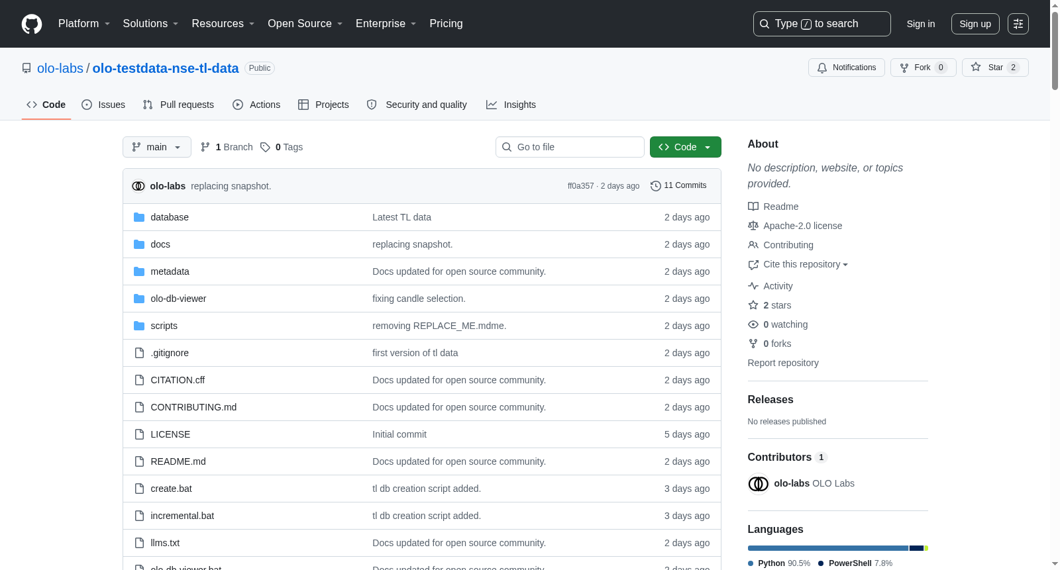1060x570 pixels.
Task: Open the Notifications button
Action: coord(846,68)
